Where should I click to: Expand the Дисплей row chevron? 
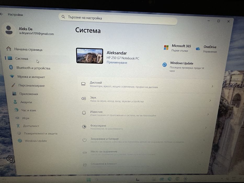point(212,86)
